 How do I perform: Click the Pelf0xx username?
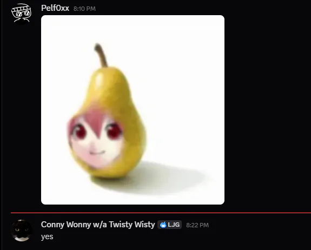pos(55,8)
